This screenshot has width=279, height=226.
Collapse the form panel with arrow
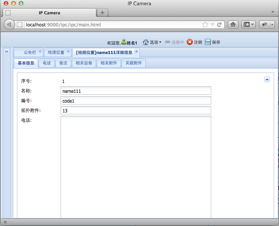tap(267, 79)
